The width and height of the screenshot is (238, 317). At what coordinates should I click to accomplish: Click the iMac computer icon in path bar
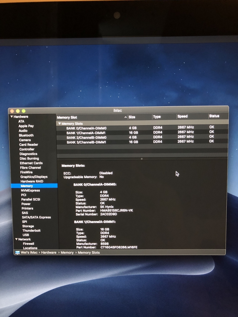point(17,253)
